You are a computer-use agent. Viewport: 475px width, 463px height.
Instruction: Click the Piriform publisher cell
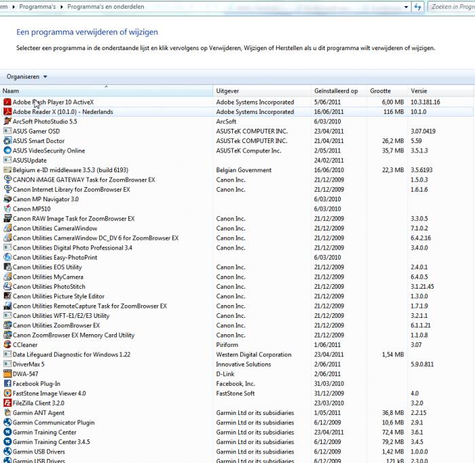[x=227, y=344]
